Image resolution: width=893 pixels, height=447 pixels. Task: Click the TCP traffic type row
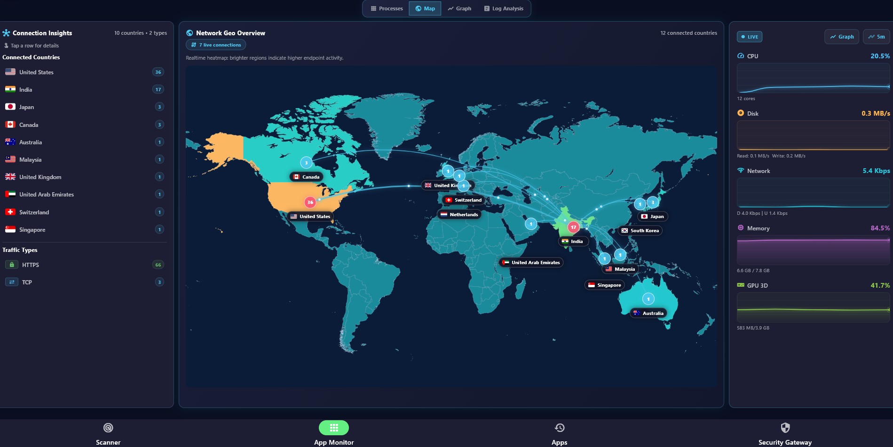coord(85,282)
